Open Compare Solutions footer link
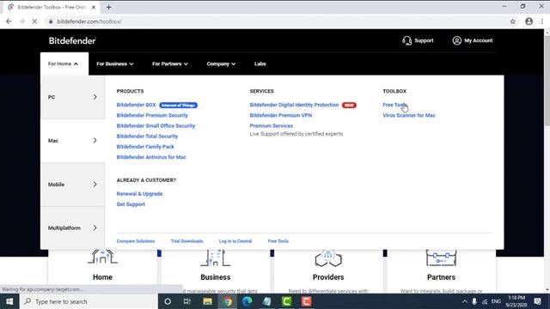 click(x=136, y=241)
